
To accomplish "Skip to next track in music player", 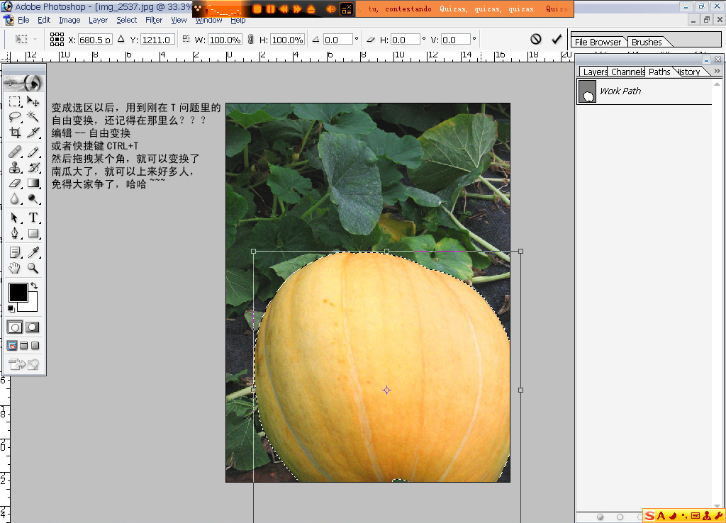I will (297, 9).
